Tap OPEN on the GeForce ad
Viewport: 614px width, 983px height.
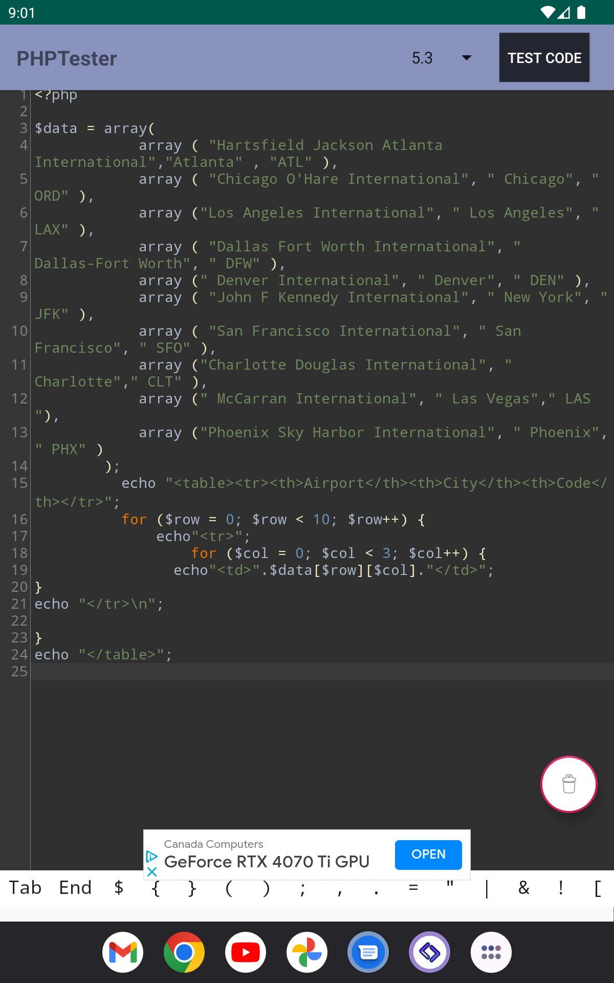tap(428, 854)
